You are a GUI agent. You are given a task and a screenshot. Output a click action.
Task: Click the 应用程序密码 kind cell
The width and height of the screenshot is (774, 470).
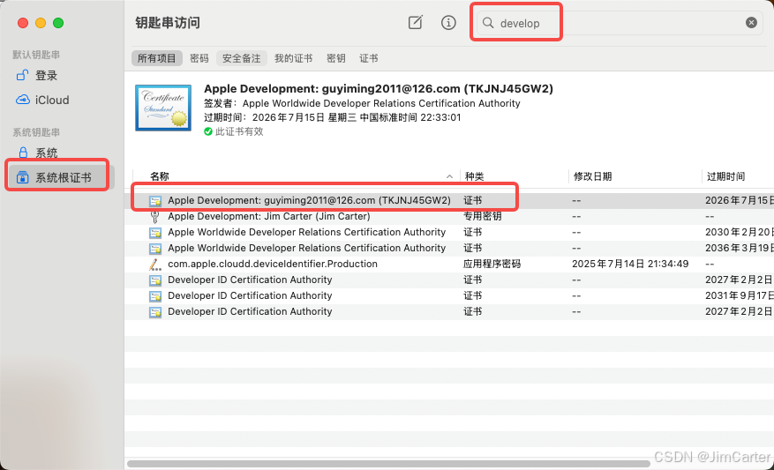492,264
